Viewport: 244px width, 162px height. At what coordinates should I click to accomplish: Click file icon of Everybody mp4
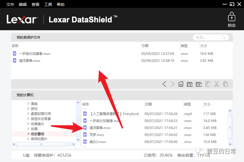85,114
